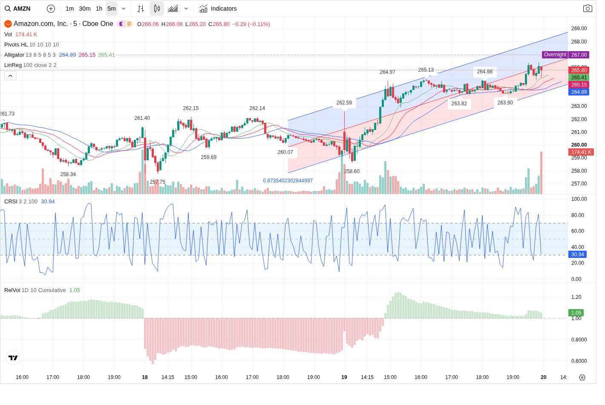The width and height of the screenshot is (605, 405).
Task: Select the candles chart style icon
Action: coord(157,9)
